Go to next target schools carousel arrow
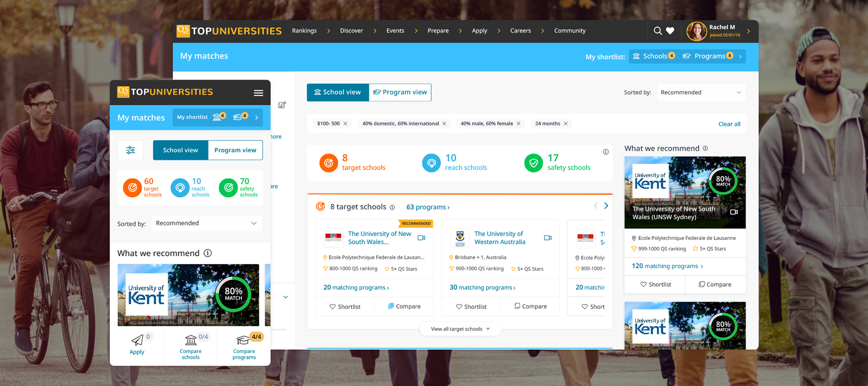Screen dimensions: 868x386 coord(606,206)
